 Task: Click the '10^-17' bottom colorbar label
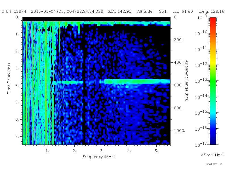tap(202, 144)
